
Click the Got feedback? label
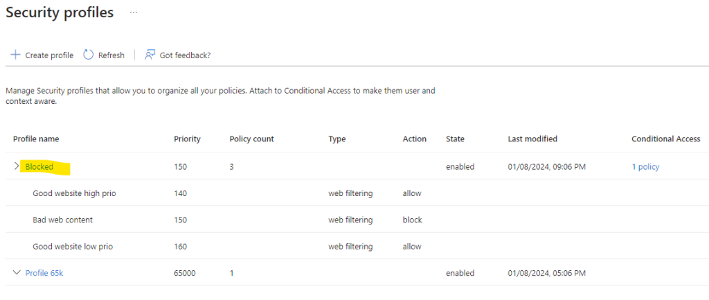click(x=186, y=55)
